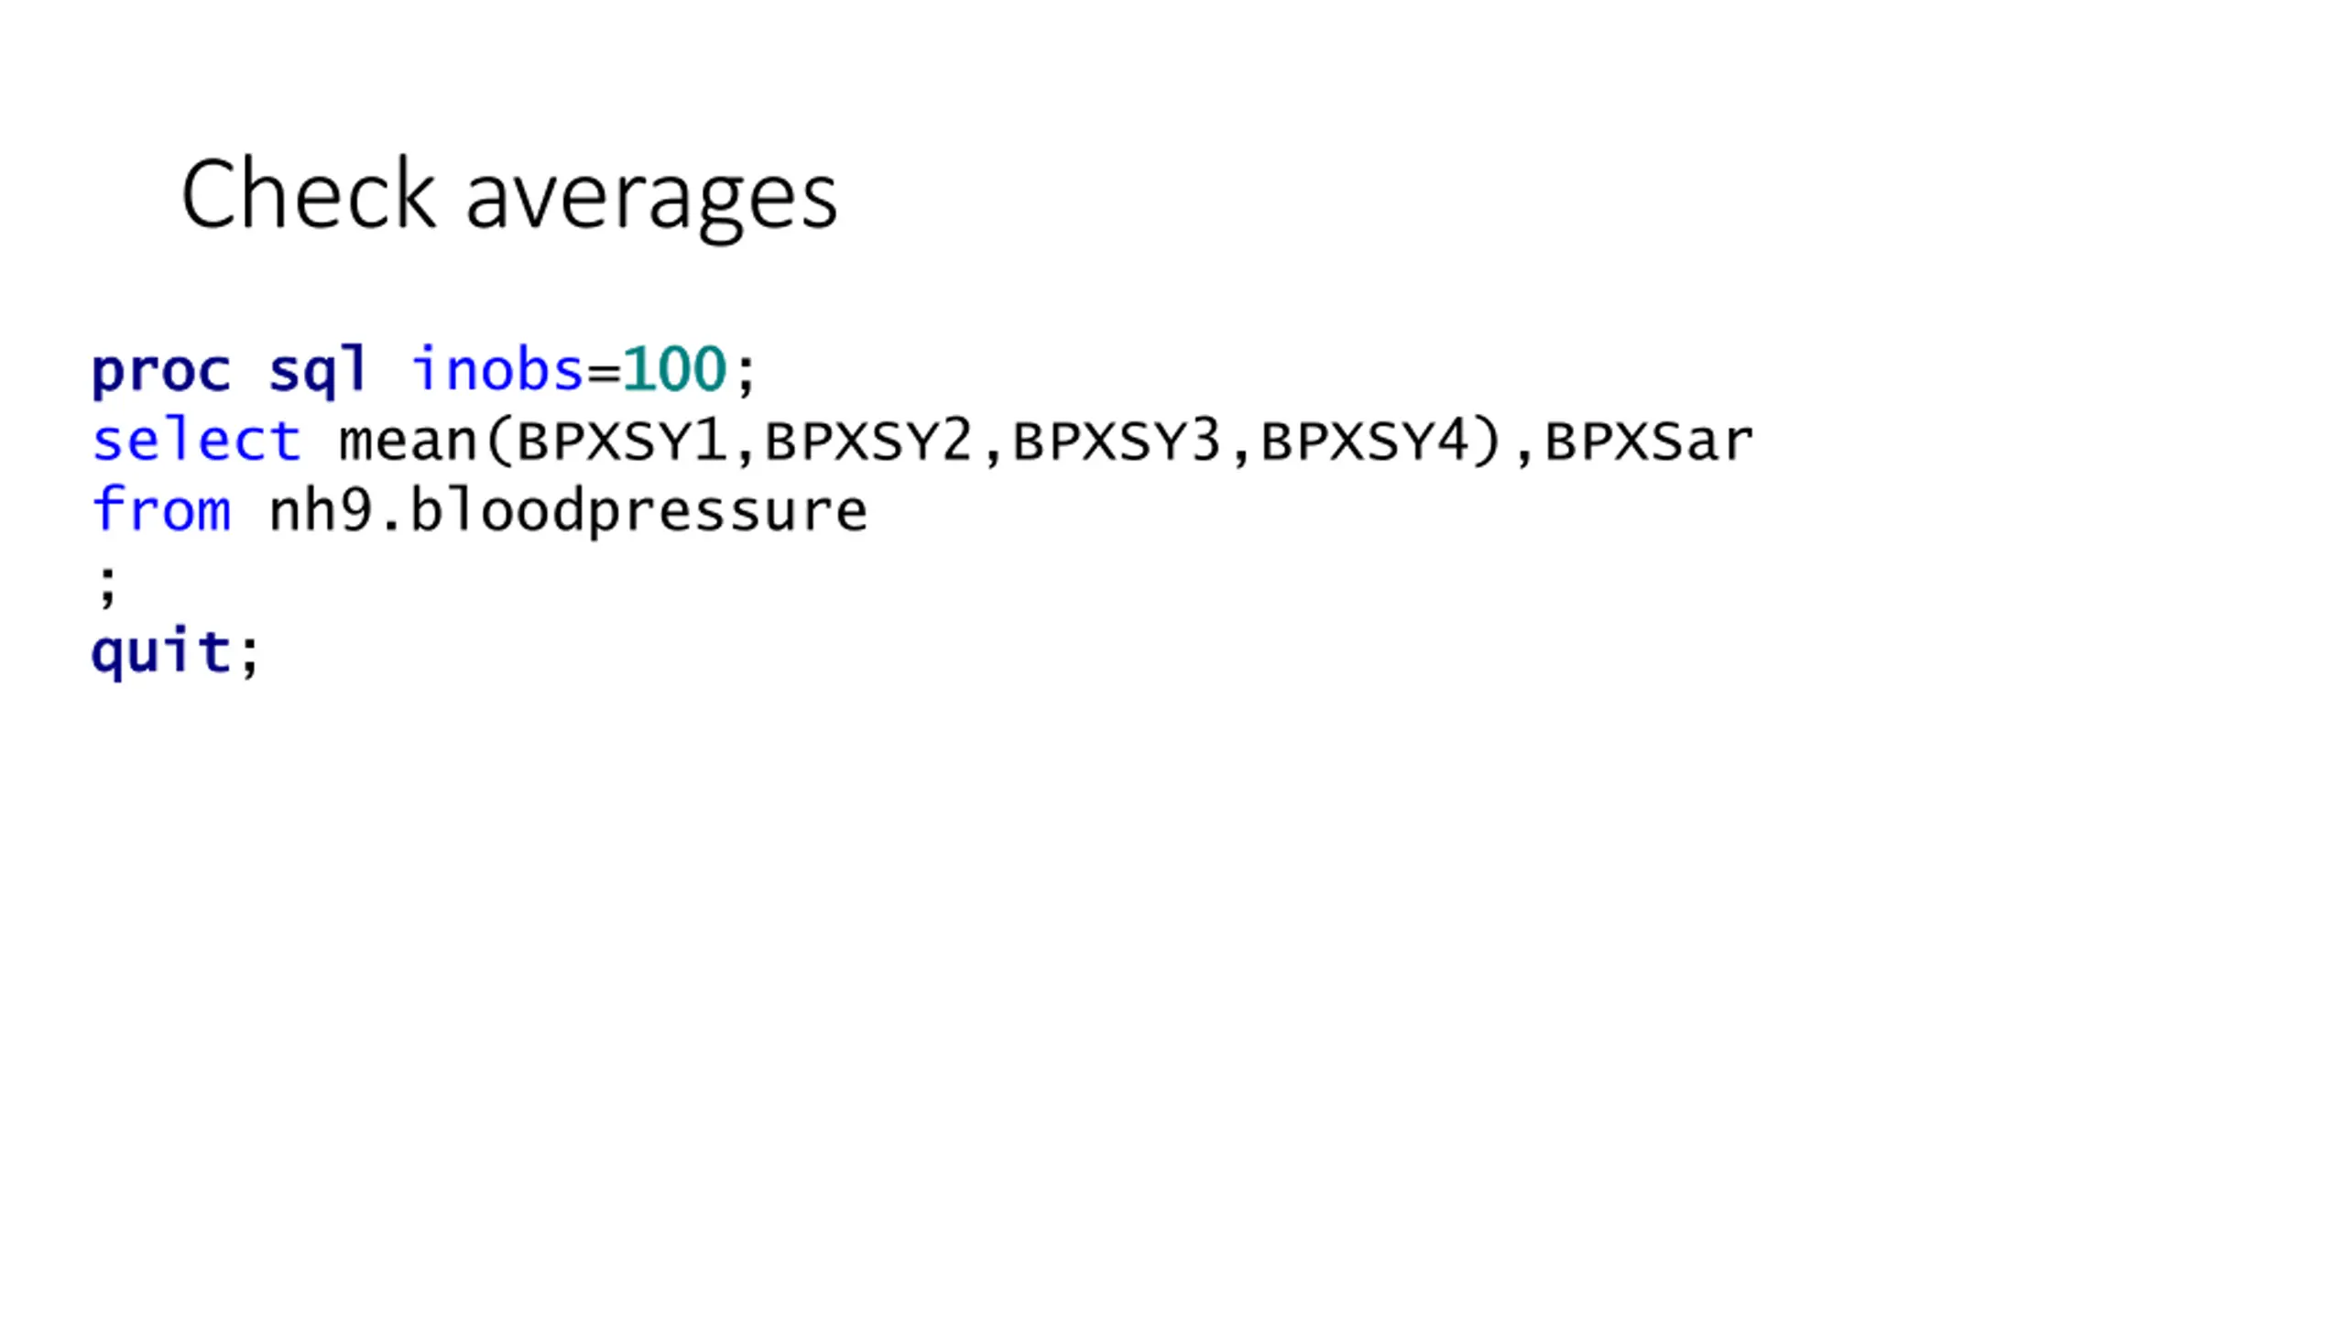Click the 'sql' keyword

317,370
